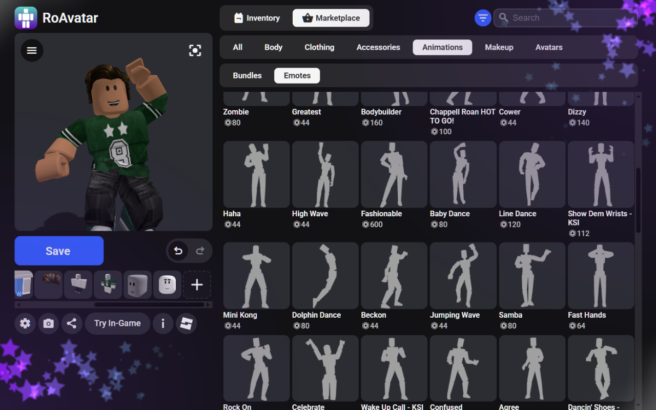Select the Dolphin Dance emote thumbnail
656x410 pixels.
(325, 276)
